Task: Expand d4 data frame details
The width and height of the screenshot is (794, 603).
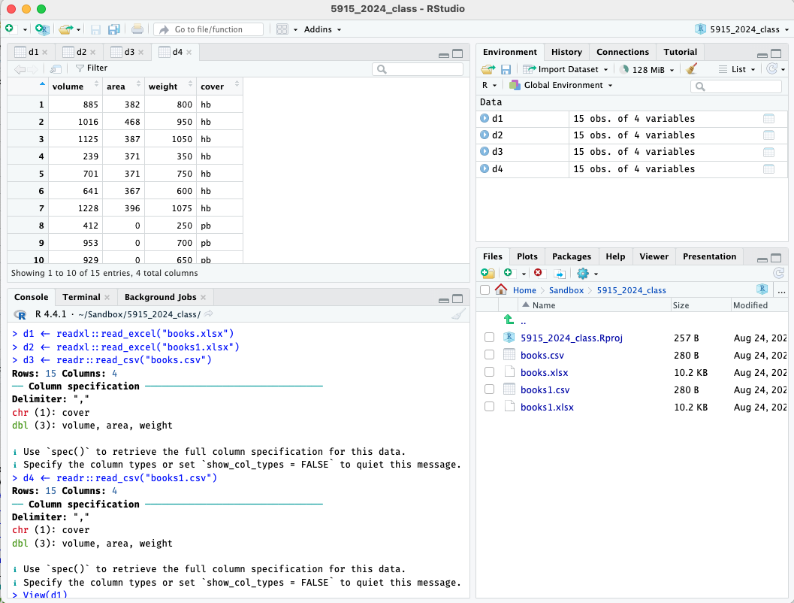Action: tap(485, 168)
